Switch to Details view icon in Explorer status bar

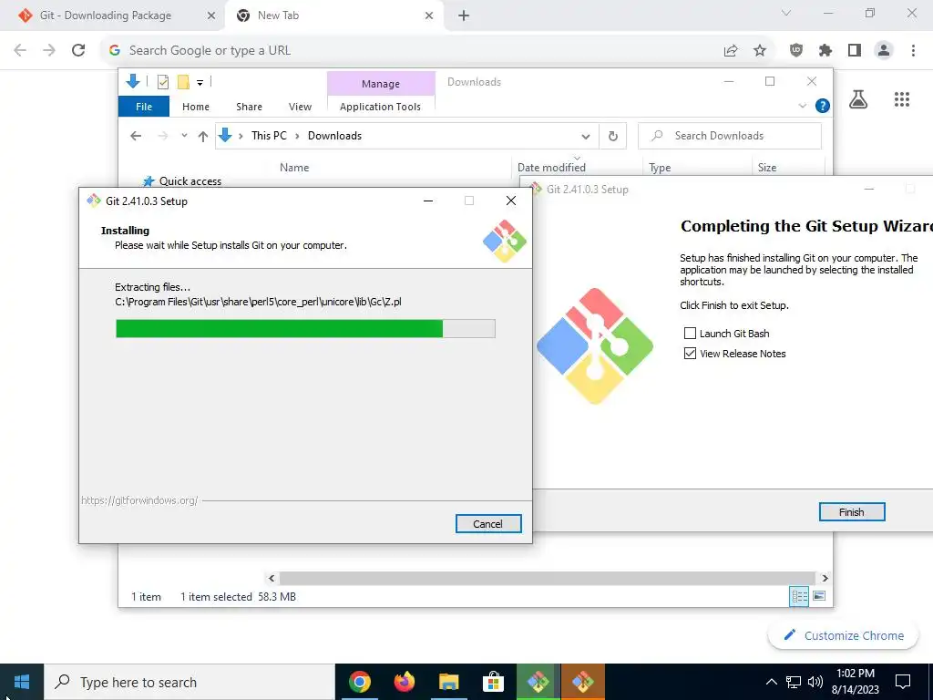(x=798, y=596)
